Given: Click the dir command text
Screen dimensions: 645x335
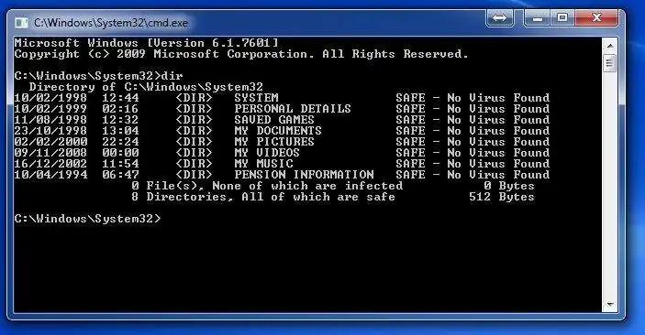Looking at the screenshot, I should point(172,76).
